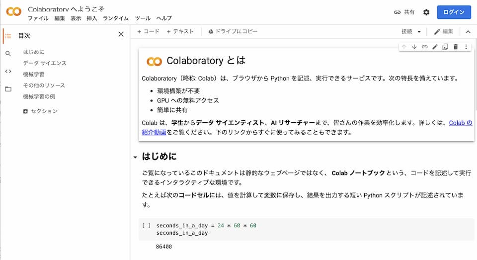Copy link to cell icon
The width and height of the screenshot is (477, 260).
point(425,47)
